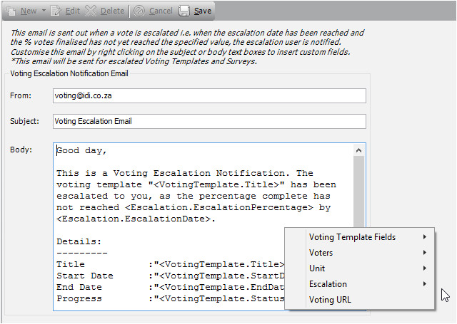This screenshot has height=324, width=457.
Task: Click the Delete text label
Action: click(111, 11)
